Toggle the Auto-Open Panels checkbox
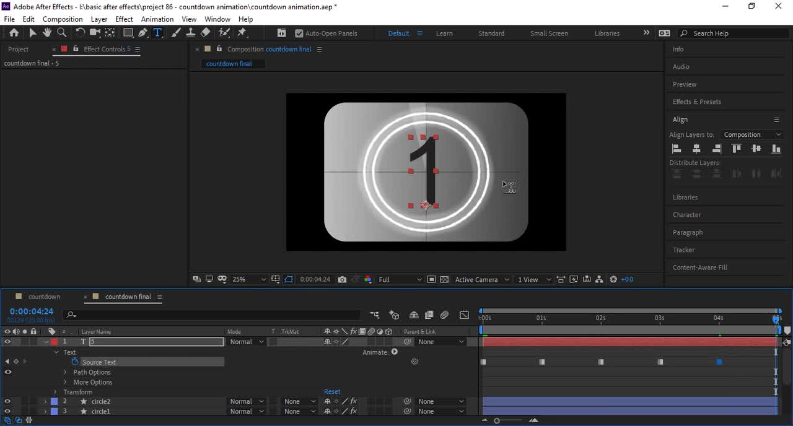 tap(299, 33)
